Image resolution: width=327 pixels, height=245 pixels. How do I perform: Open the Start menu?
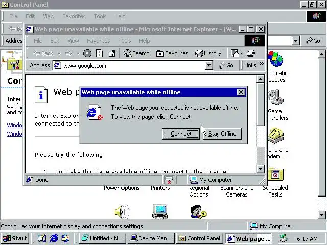pyautogui.click(x=15, y=238)
